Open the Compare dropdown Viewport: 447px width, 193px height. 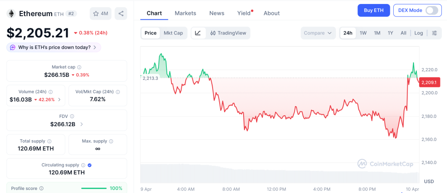point(318,33)
